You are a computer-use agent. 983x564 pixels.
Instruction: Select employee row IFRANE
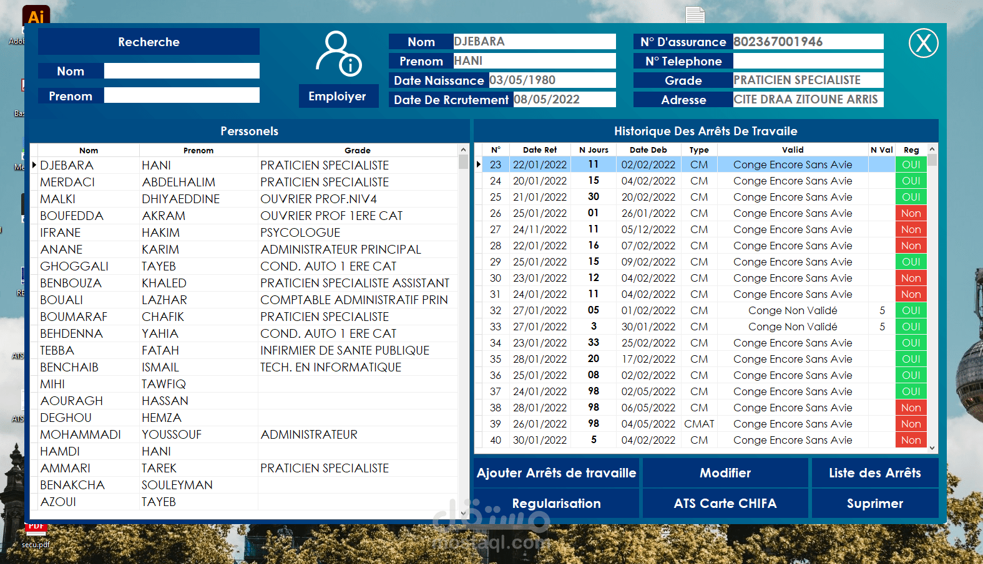244,232
